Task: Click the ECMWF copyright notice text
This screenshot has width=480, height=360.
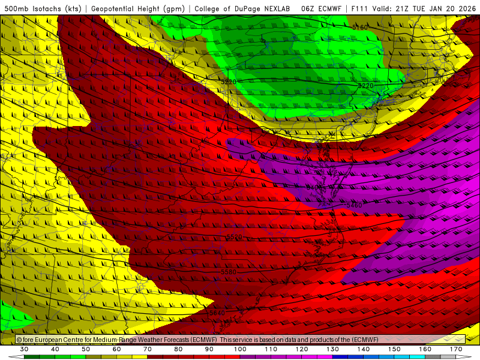Action: coord(197,340)
